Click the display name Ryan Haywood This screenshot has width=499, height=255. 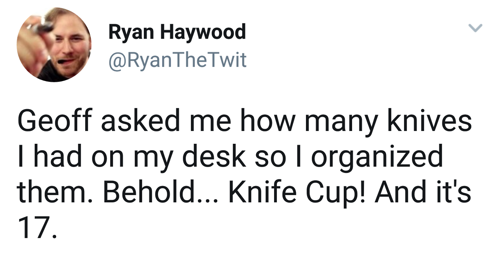coord(177,32)
